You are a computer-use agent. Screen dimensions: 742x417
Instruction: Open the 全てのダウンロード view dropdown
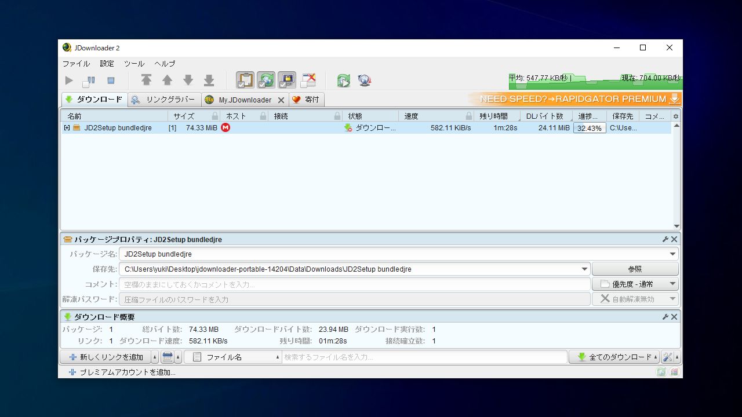click(x=614, y=357)
